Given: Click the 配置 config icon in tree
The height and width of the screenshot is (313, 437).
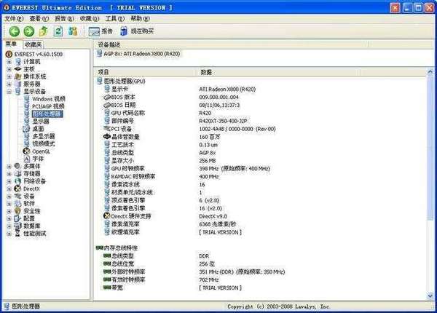Looking at the screenshot, I should click(x=17, y=218).
